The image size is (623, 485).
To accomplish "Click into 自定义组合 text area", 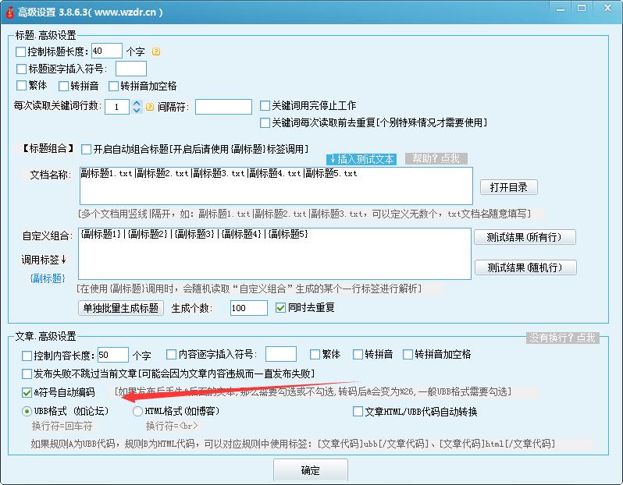I will click(275, 253).
